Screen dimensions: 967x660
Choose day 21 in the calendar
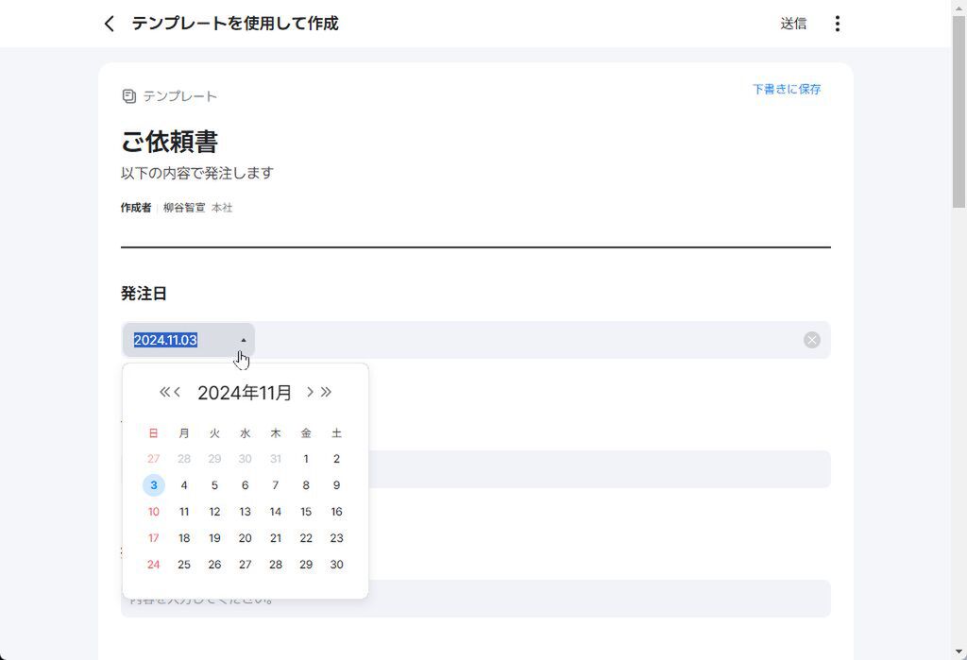[276, 538]
